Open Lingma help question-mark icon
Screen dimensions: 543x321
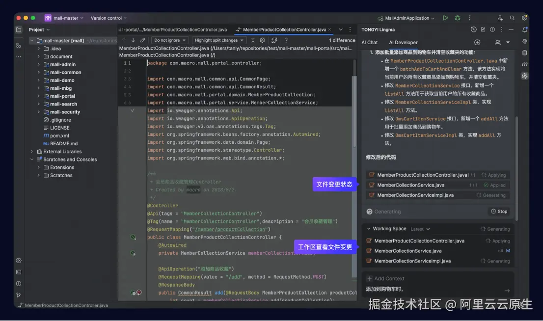tap(492, 30)
